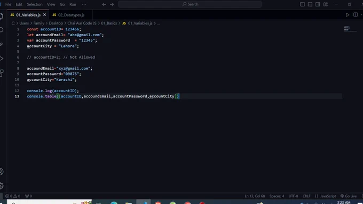Click the "abc@gmail.com" string on line 2

click(x=85, y=35)
